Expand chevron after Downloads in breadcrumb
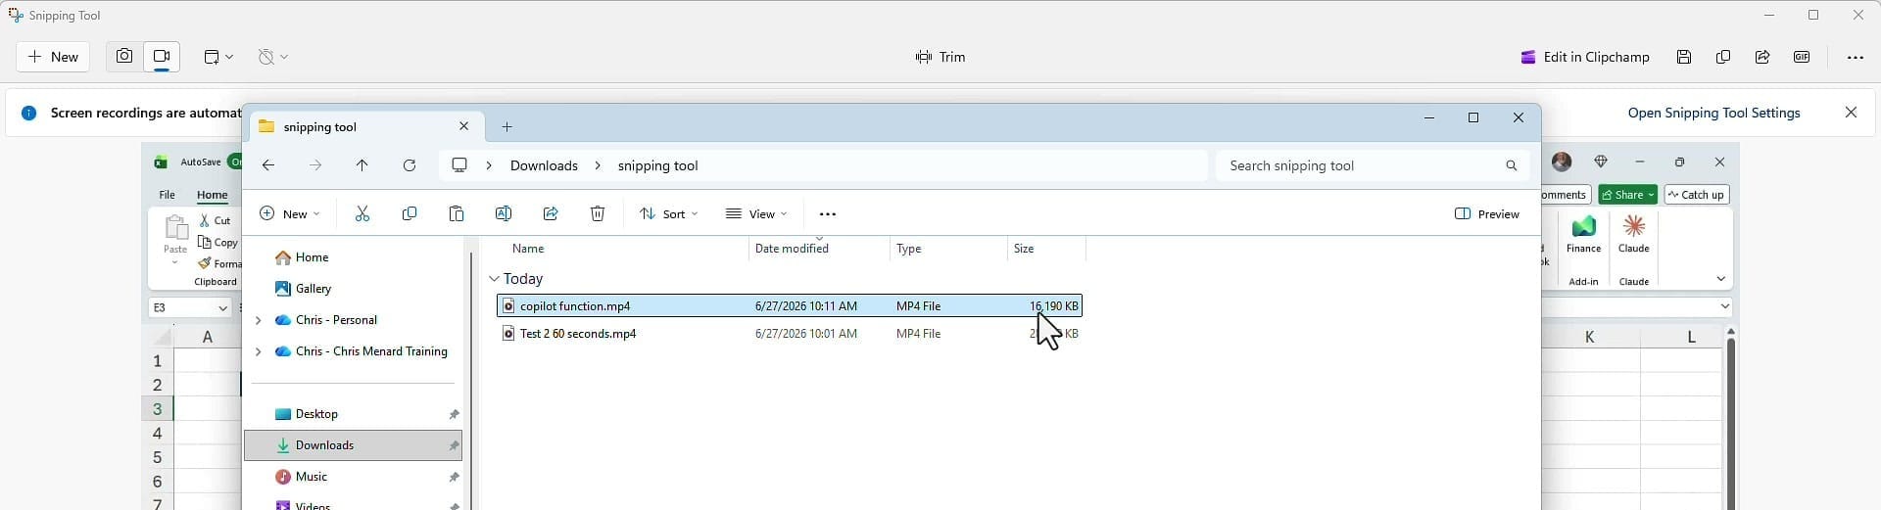This screenshot has width=1881, height=510. coord(598,165)
